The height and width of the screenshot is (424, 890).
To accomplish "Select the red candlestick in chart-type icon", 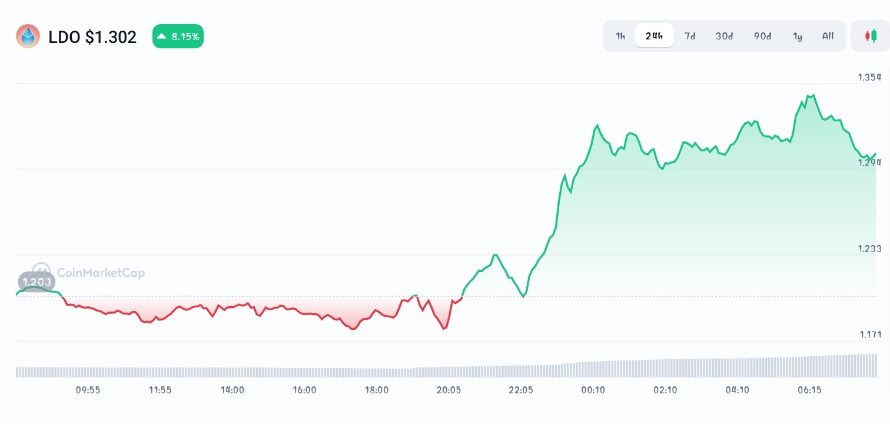I will coord(868,36).
